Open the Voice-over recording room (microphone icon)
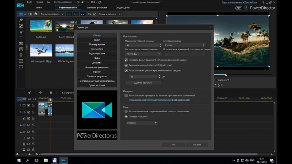This screenshot has width=292, height=164. (x=21, y=55)
